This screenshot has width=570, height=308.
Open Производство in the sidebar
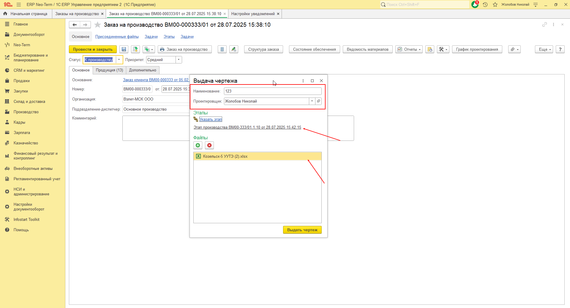pyautogui.click(x=26, y=112)
